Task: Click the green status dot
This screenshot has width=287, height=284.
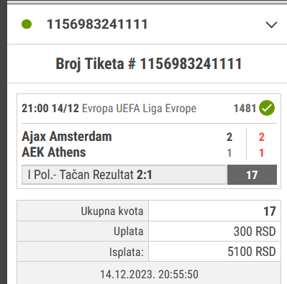Action: pos(27,24)
